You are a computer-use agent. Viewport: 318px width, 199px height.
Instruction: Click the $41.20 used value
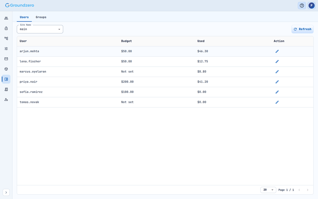[x=203, y=82]
